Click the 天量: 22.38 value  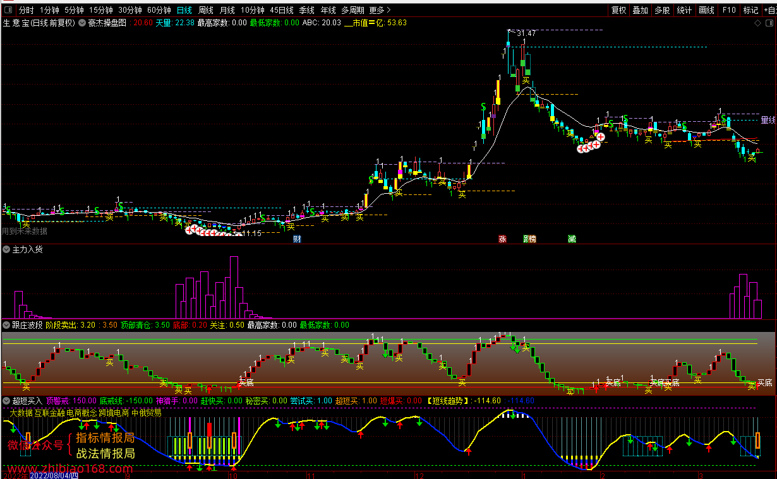[x=175, y=23]
